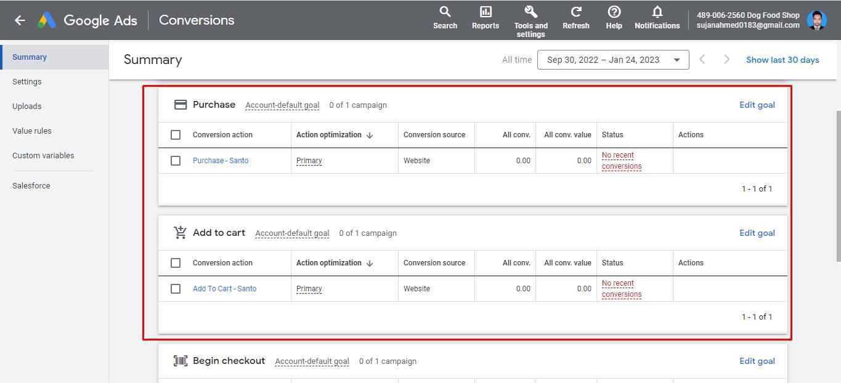Click Edit goal for Purchase
This screenshot has height=383, width=841.
click(x=757, y=105)
